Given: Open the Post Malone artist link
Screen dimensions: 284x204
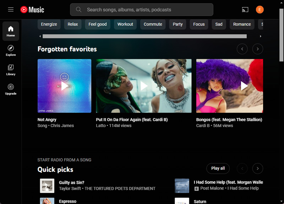Looking at the screenshot, I should pyautogui.click(x=212, y=188).
